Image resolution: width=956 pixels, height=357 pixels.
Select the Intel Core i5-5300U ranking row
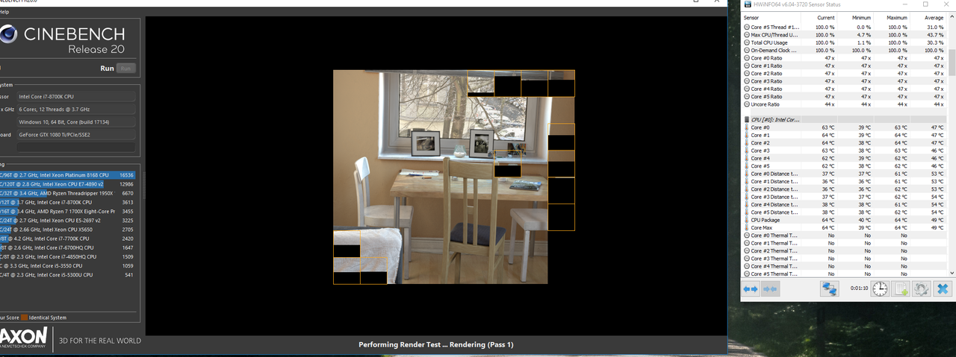68,275
